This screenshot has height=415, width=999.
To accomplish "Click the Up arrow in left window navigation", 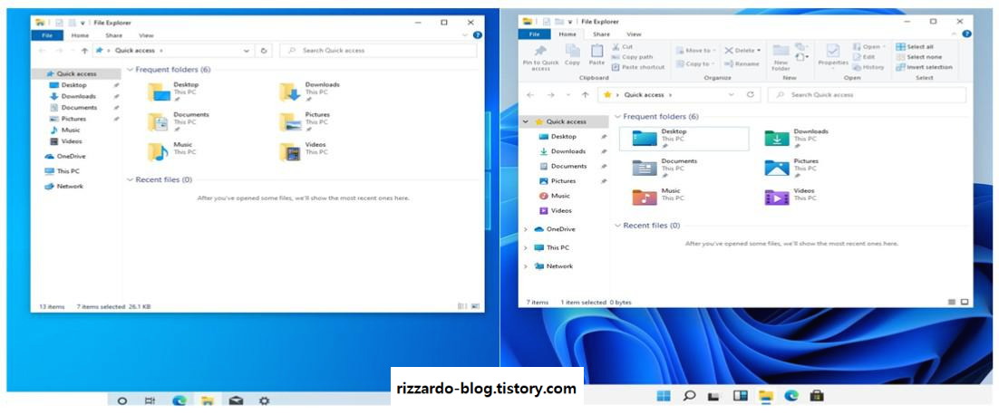I will pos(84,50).
